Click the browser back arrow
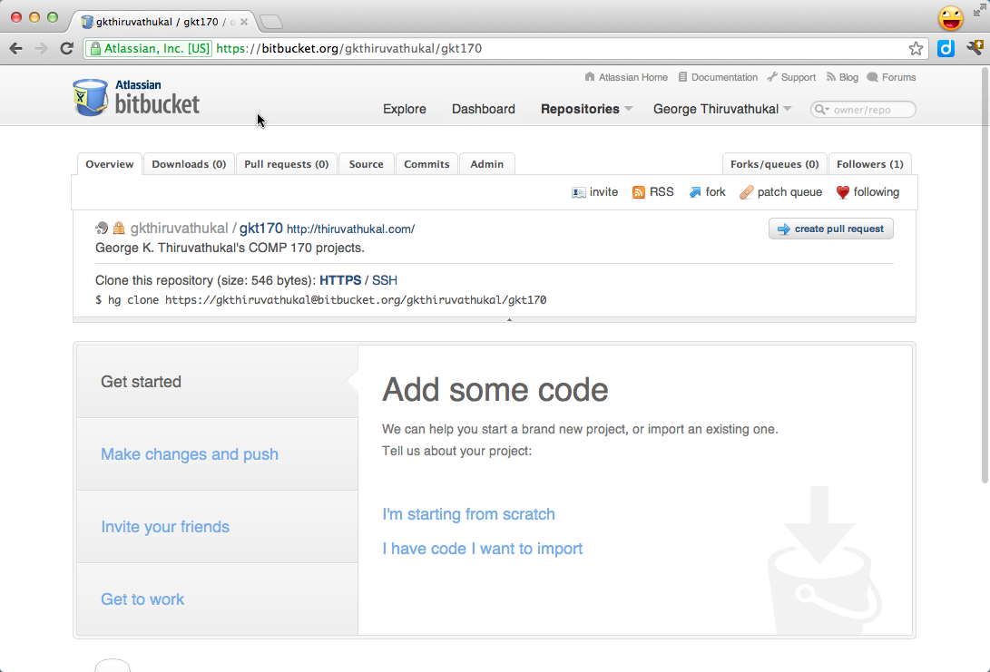The width and height of the screenshot is (990, 672). click(16, 49)
